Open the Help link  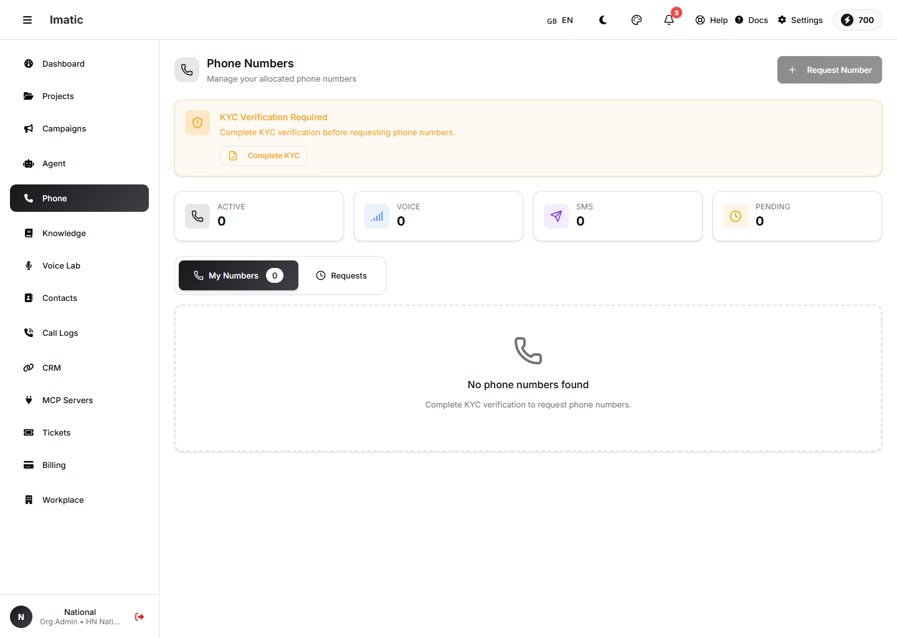711,20
